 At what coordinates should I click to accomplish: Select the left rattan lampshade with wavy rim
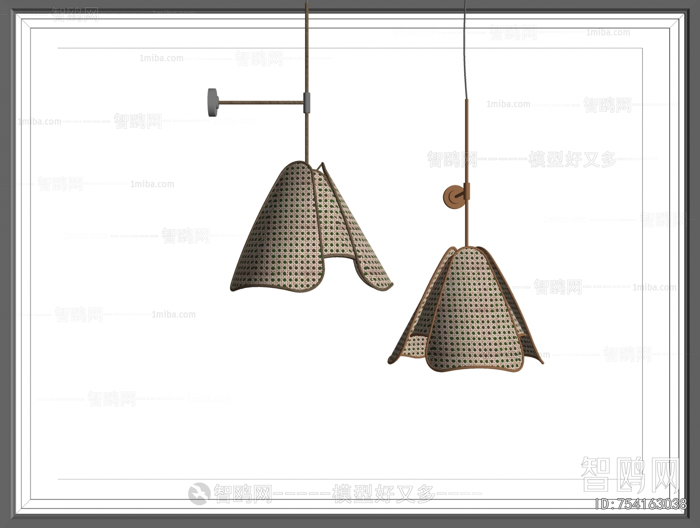[311, 227]
